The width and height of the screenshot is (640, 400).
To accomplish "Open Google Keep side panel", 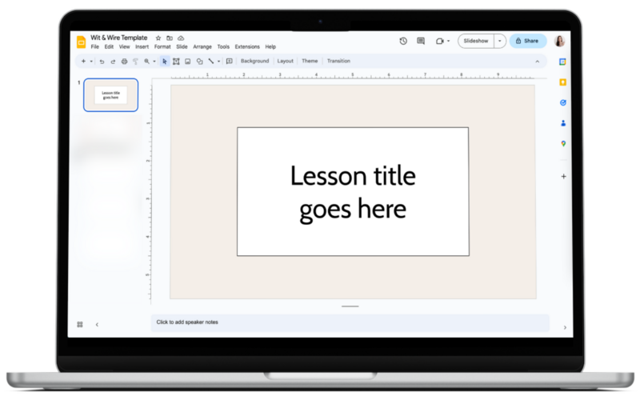I will [563, 82].
